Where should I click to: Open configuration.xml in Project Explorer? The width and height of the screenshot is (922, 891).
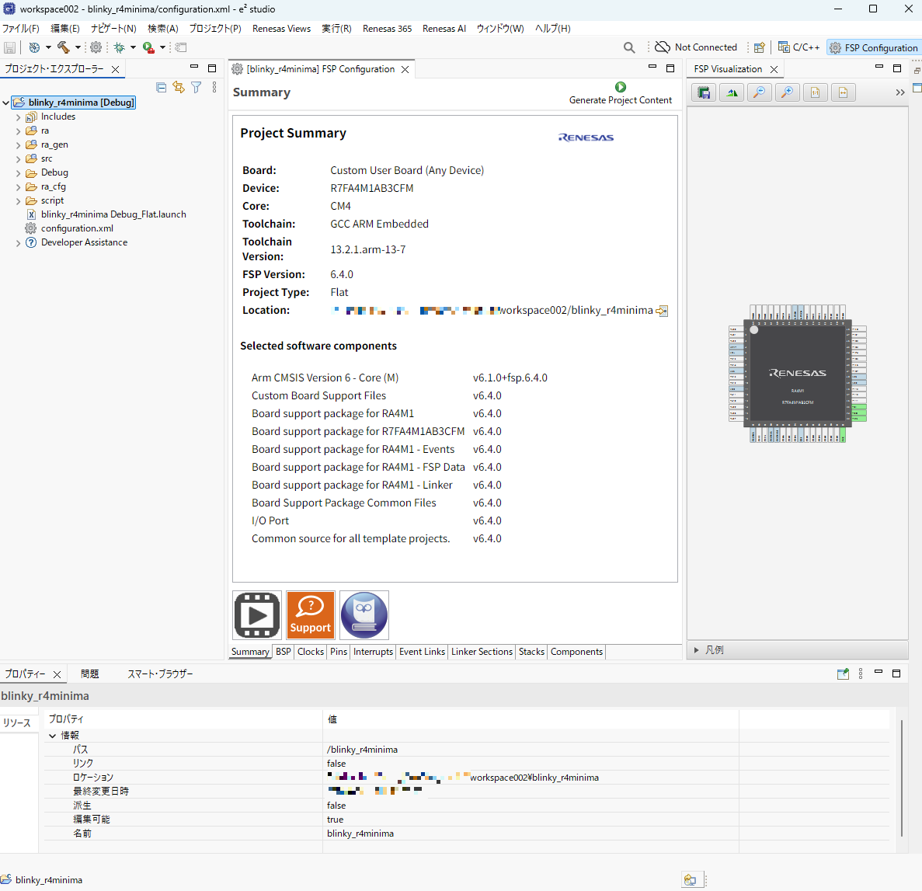[x=77, y=229]
